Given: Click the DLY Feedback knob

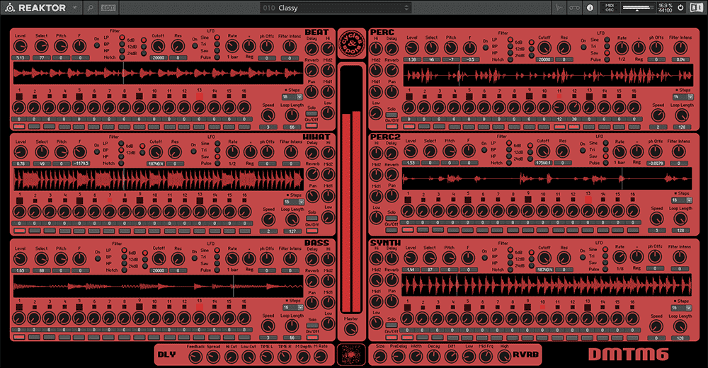Looking at the screenshot, I should coord(195,357).
